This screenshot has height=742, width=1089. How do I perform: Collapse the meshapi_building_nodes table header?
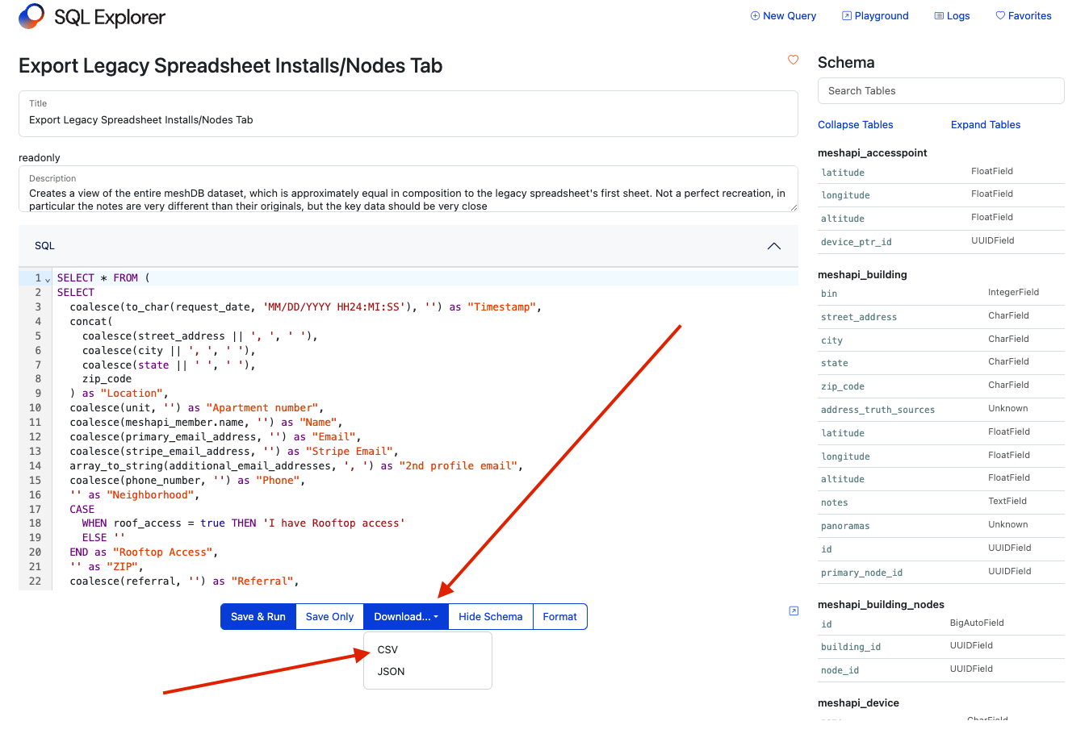[x=881, y=604]
